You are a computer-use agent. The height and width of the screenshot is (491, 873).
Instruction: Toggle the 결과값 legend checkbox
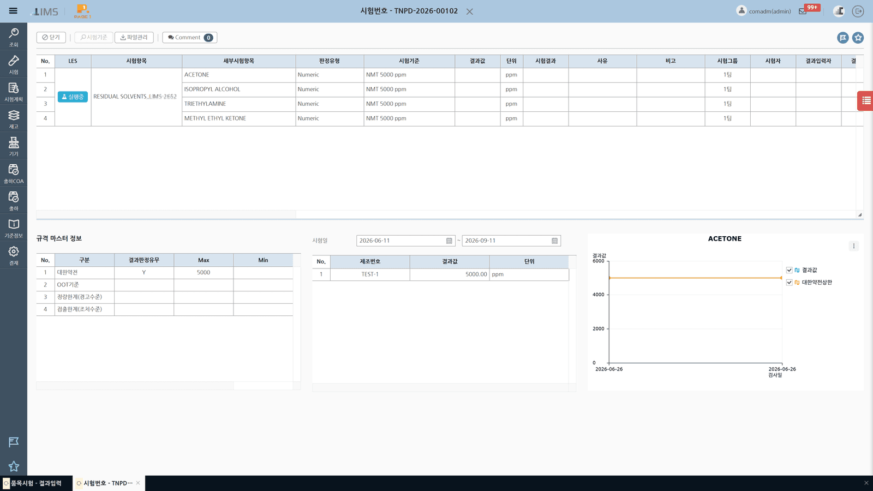(789, 270)
